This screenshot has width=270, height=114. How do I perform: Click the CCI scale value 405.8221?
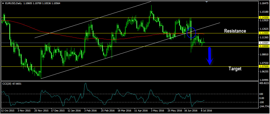pyautogui.click(x=264, y=83)
